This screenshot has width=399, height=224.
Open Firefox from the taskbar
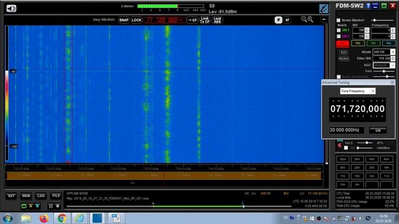[x=44, y=218]
